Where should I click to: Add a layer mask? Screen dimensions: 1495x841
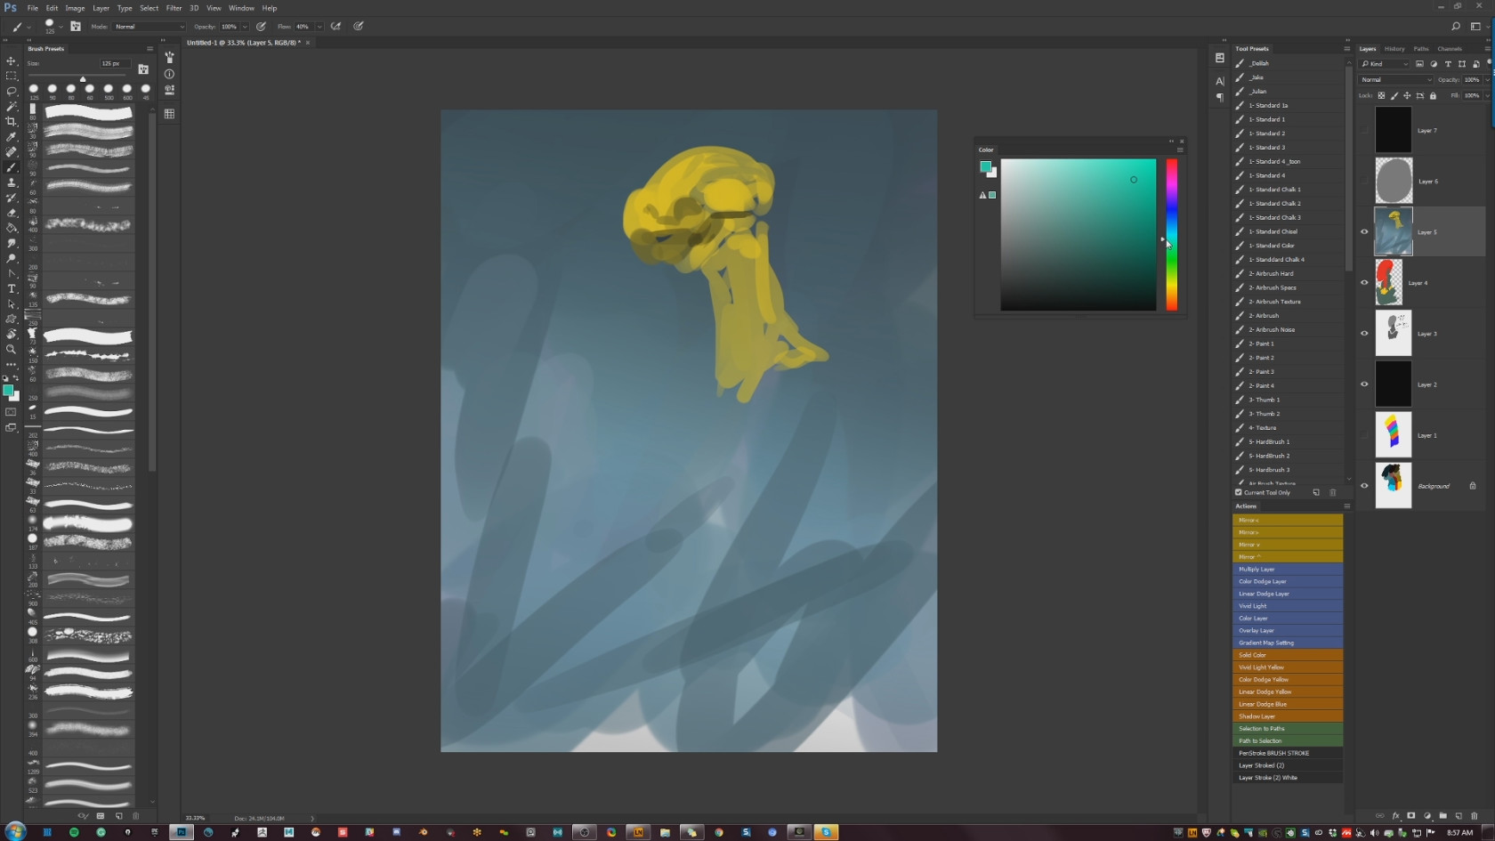pos(1410,815)
